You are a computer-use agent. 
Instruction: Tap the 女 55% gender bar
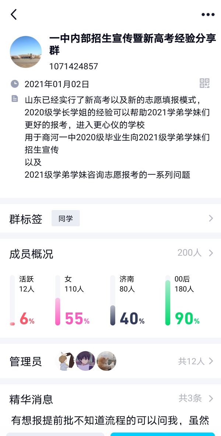pos(58,311)
